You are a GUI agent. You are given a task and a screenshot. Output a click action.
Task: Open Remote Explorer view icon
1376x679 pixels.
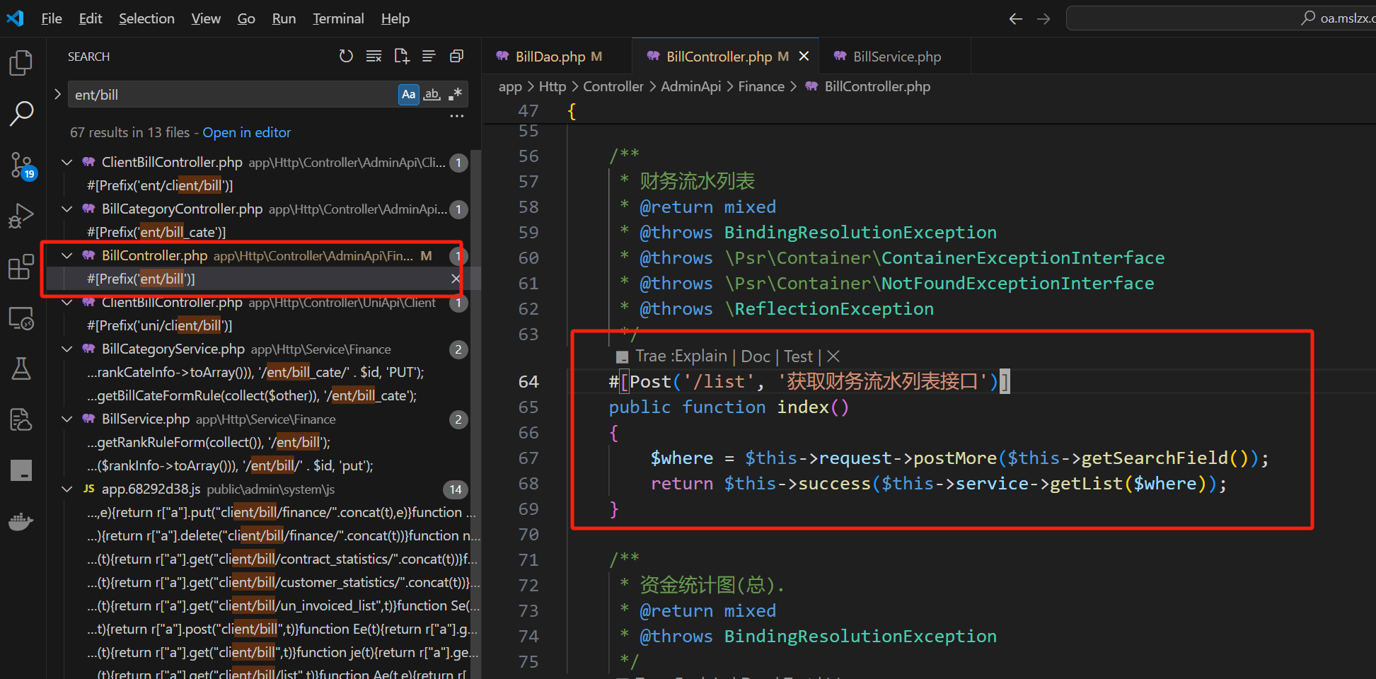[21, 318]
